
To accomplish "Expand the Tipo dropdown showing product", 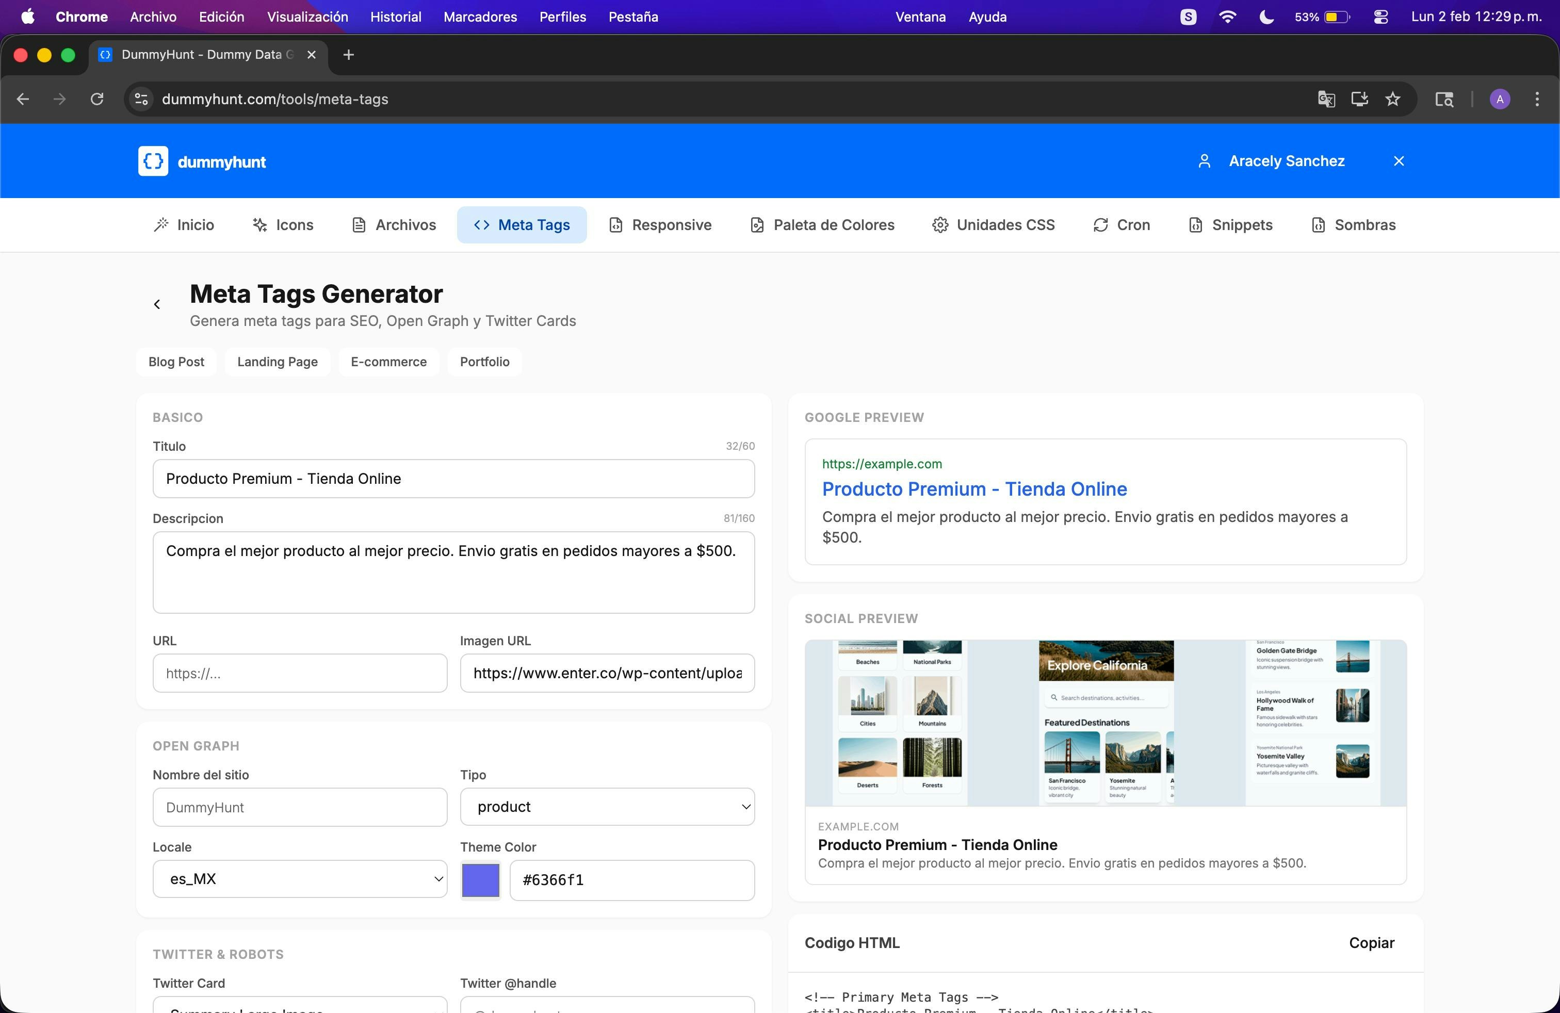I will [607, 807].
